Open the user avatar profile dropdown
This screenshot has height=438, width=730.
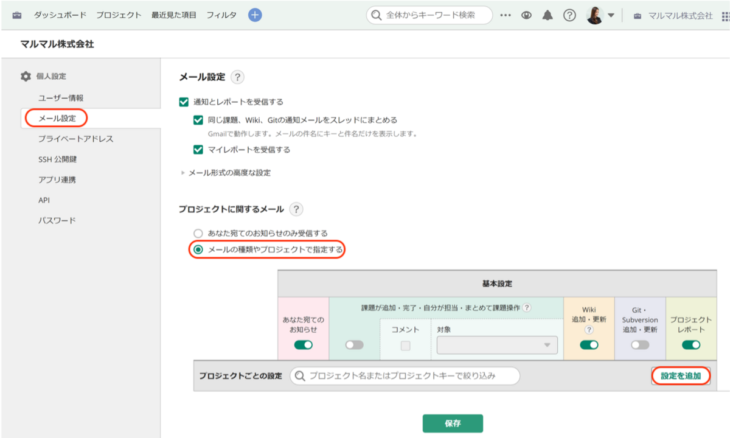pyautogui.click(x=600, y=16)
